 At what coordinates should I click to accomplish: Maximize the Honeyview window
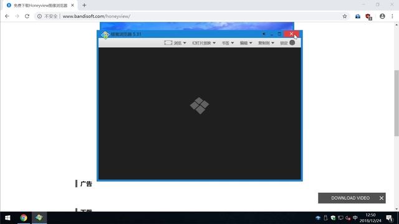point(279,34)
